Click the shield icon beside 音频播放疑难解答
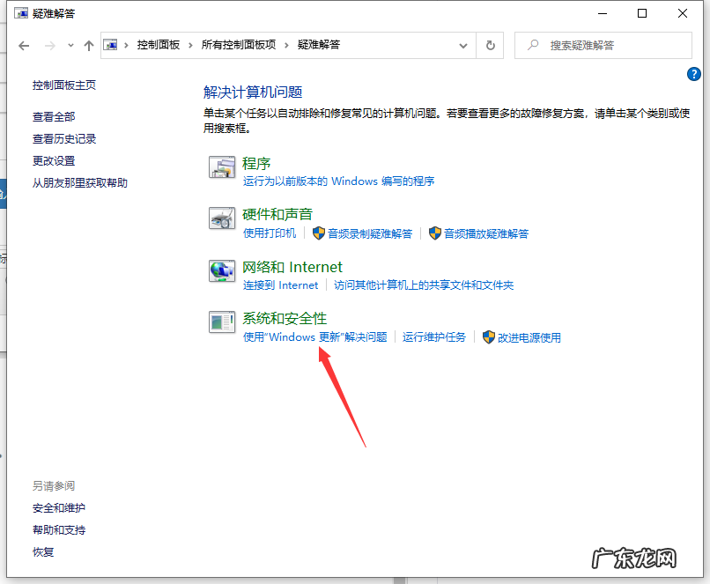Screen dimensions: 710x584 [x=434, y=233]
